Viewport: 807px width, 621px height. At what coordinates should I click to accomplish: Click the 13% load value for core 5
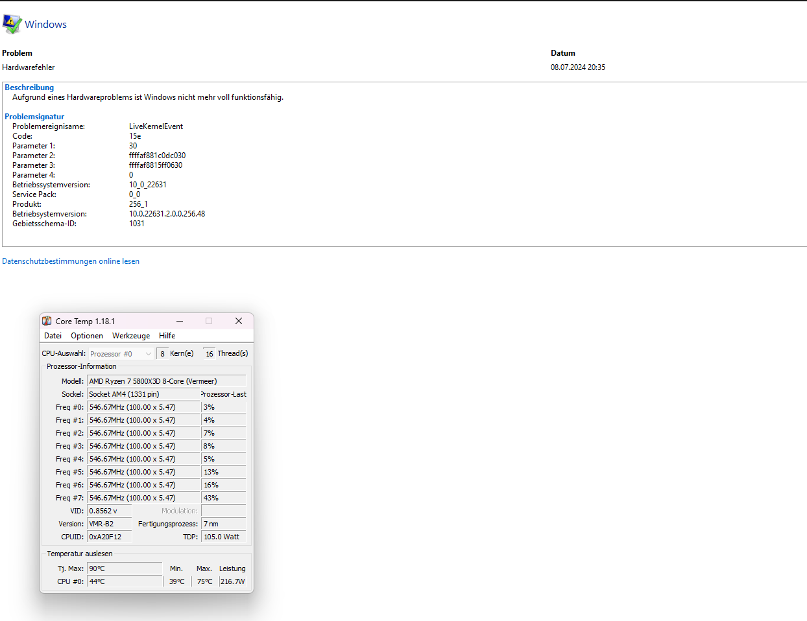(224, 472)
